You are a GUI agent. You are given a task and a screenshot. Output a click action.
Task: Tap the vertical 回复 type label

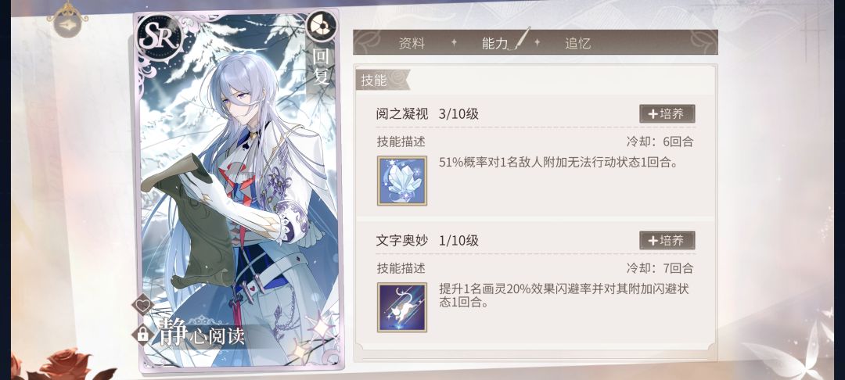click(x=322, y=66)
